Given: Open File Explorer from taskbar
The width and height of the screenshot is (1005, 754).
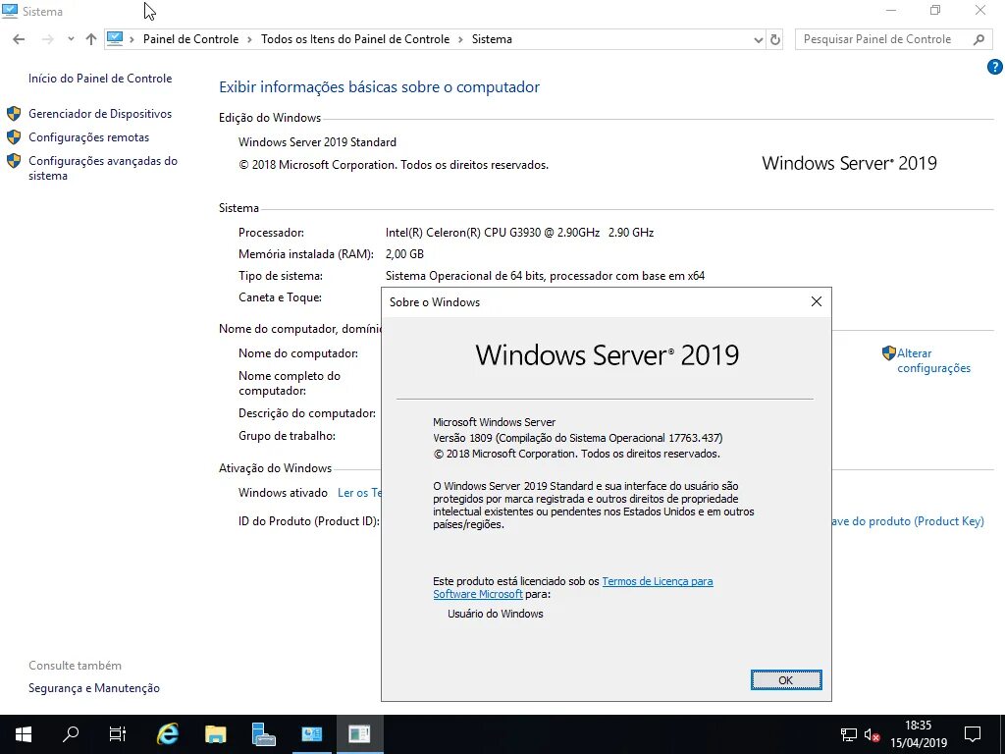Looking at the screenshot, I should [215, 734].
